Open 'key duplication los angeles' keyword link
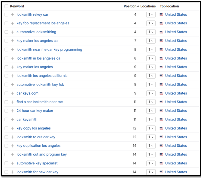Screen dimensions: 201x178 [x=38, y=146]
